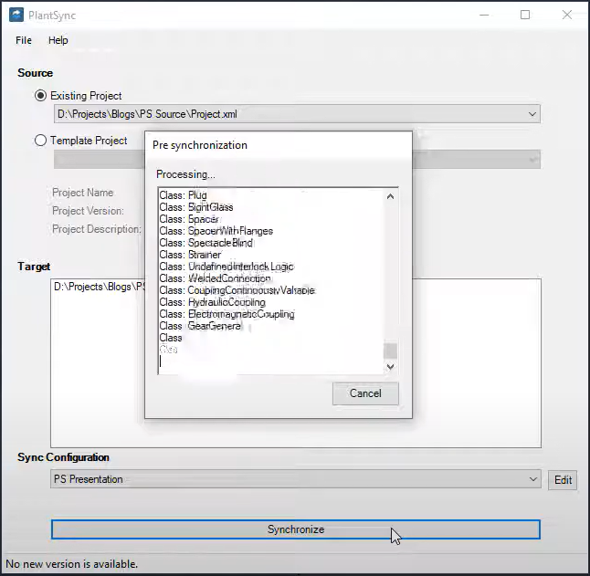The image size is (590, 576).
Task: Edit the sync configuration
Action: tap(563, 480)
